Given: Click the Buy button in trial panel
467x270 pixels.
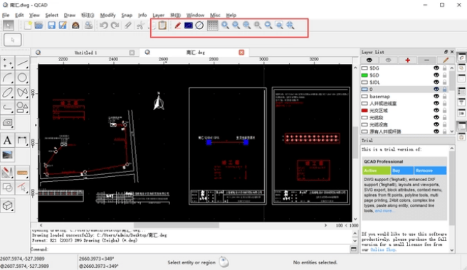Looking at the screenshot, I should coord(402,171).
